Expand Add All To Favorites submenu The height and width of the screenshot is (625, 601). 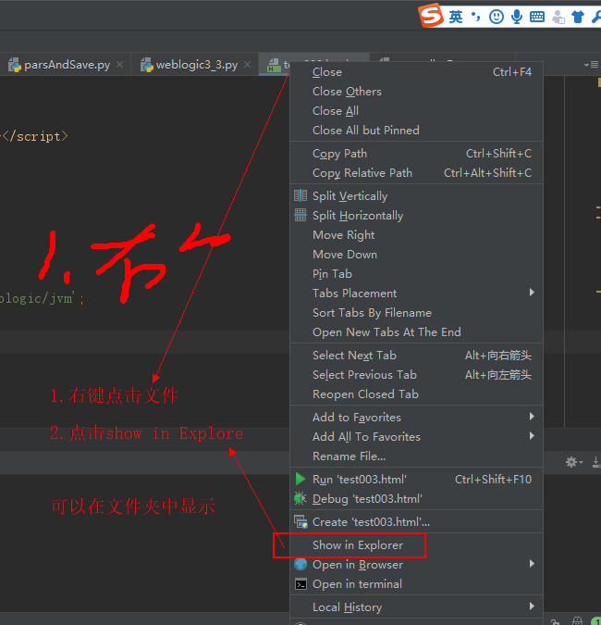pos(417,437)
